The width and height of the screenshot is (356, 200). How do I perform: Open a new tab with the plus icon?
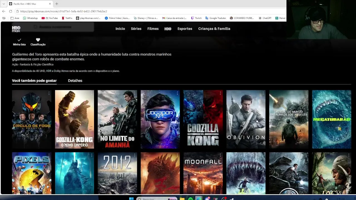(x=57, y=4)
